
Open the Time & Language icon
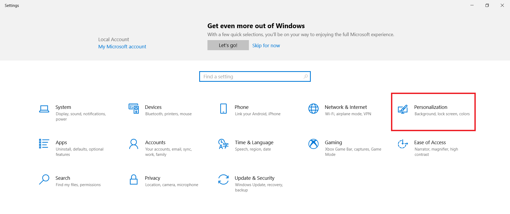click(x=223, y=144)
